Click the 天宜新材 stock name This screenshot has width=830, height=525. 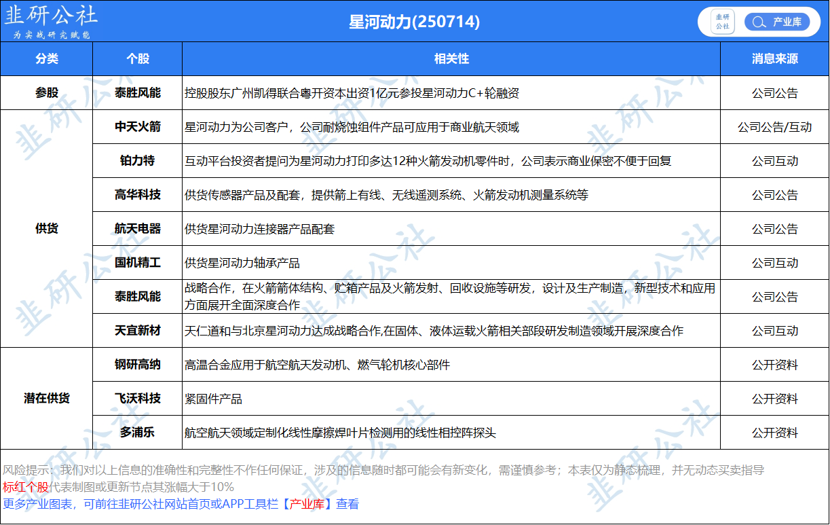[x=137, y=331]
